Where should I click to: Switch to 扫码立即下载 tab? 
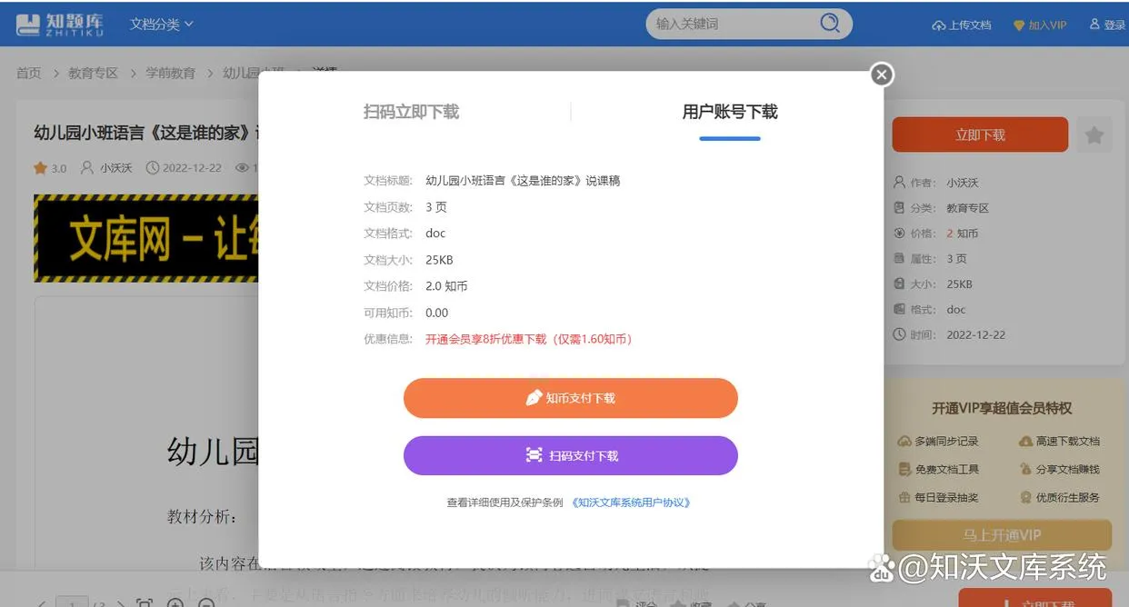pyautogui.click(x=411, y=112)
